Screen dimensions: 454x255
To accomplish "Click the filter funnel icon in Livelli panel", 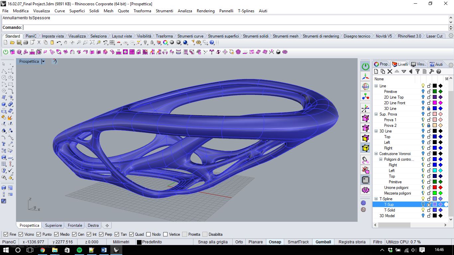I will pos(417,71).
